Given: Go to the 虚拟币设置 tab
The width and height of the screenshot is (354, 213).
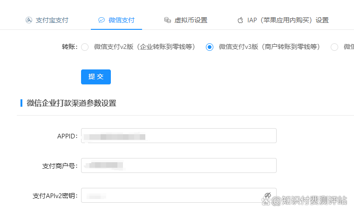Looking at the screenshot, I should coord(191,20).
